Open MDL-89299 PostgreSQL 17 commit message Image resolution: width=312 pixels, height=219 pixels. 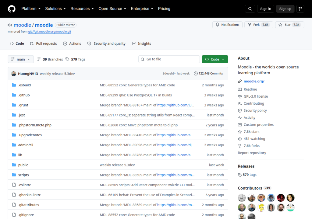click(136, 95)
